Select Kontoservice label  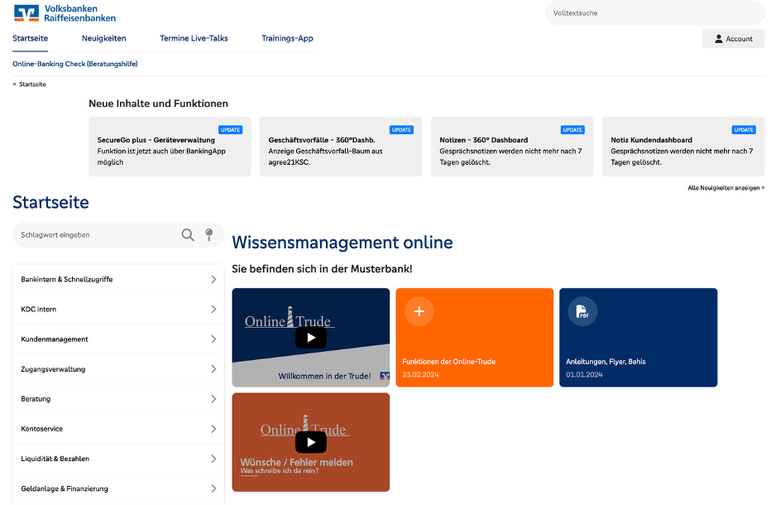click(42, 429)
